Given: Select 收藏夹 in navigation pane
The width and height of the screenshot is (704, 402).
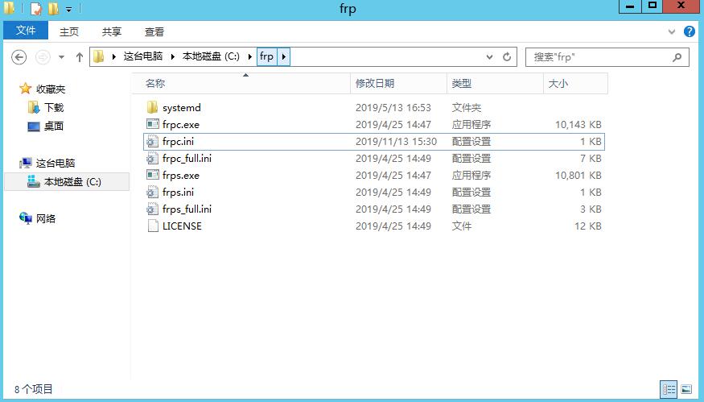Looking at the screenshot, I should click(x=51, y=89).
